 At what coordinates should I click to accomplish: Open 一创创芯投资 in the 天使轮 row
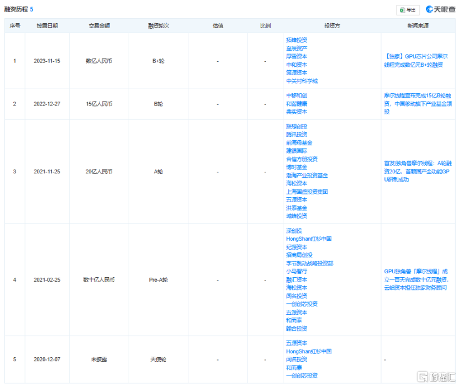(302, 376)
